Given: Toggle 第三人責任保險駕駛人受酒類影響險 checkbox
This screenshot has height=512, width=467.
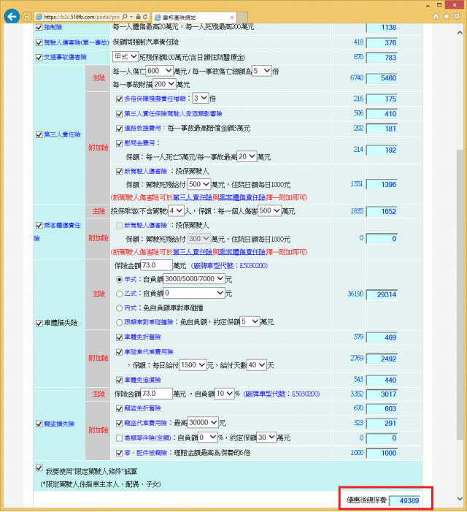Looking at the screenshot, I should 120,114.
